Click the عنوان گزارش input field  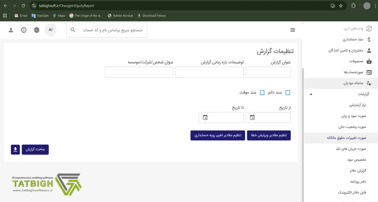268,72
